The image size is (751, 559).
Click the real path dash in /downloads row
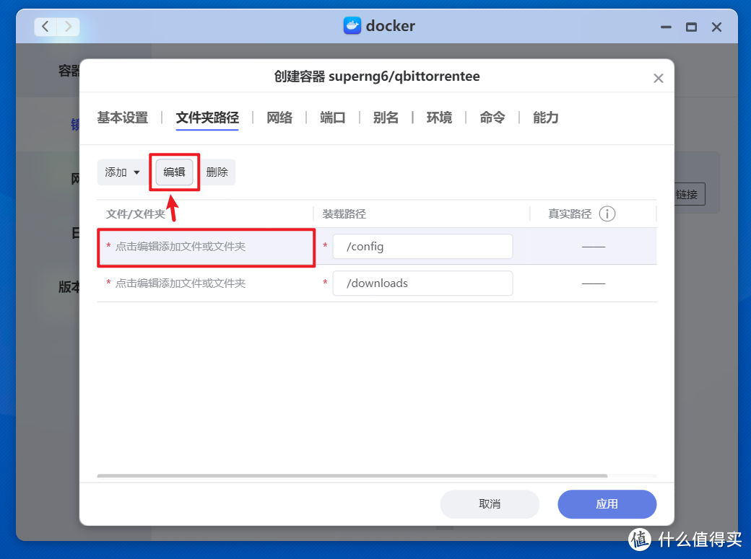pos(594,283)
